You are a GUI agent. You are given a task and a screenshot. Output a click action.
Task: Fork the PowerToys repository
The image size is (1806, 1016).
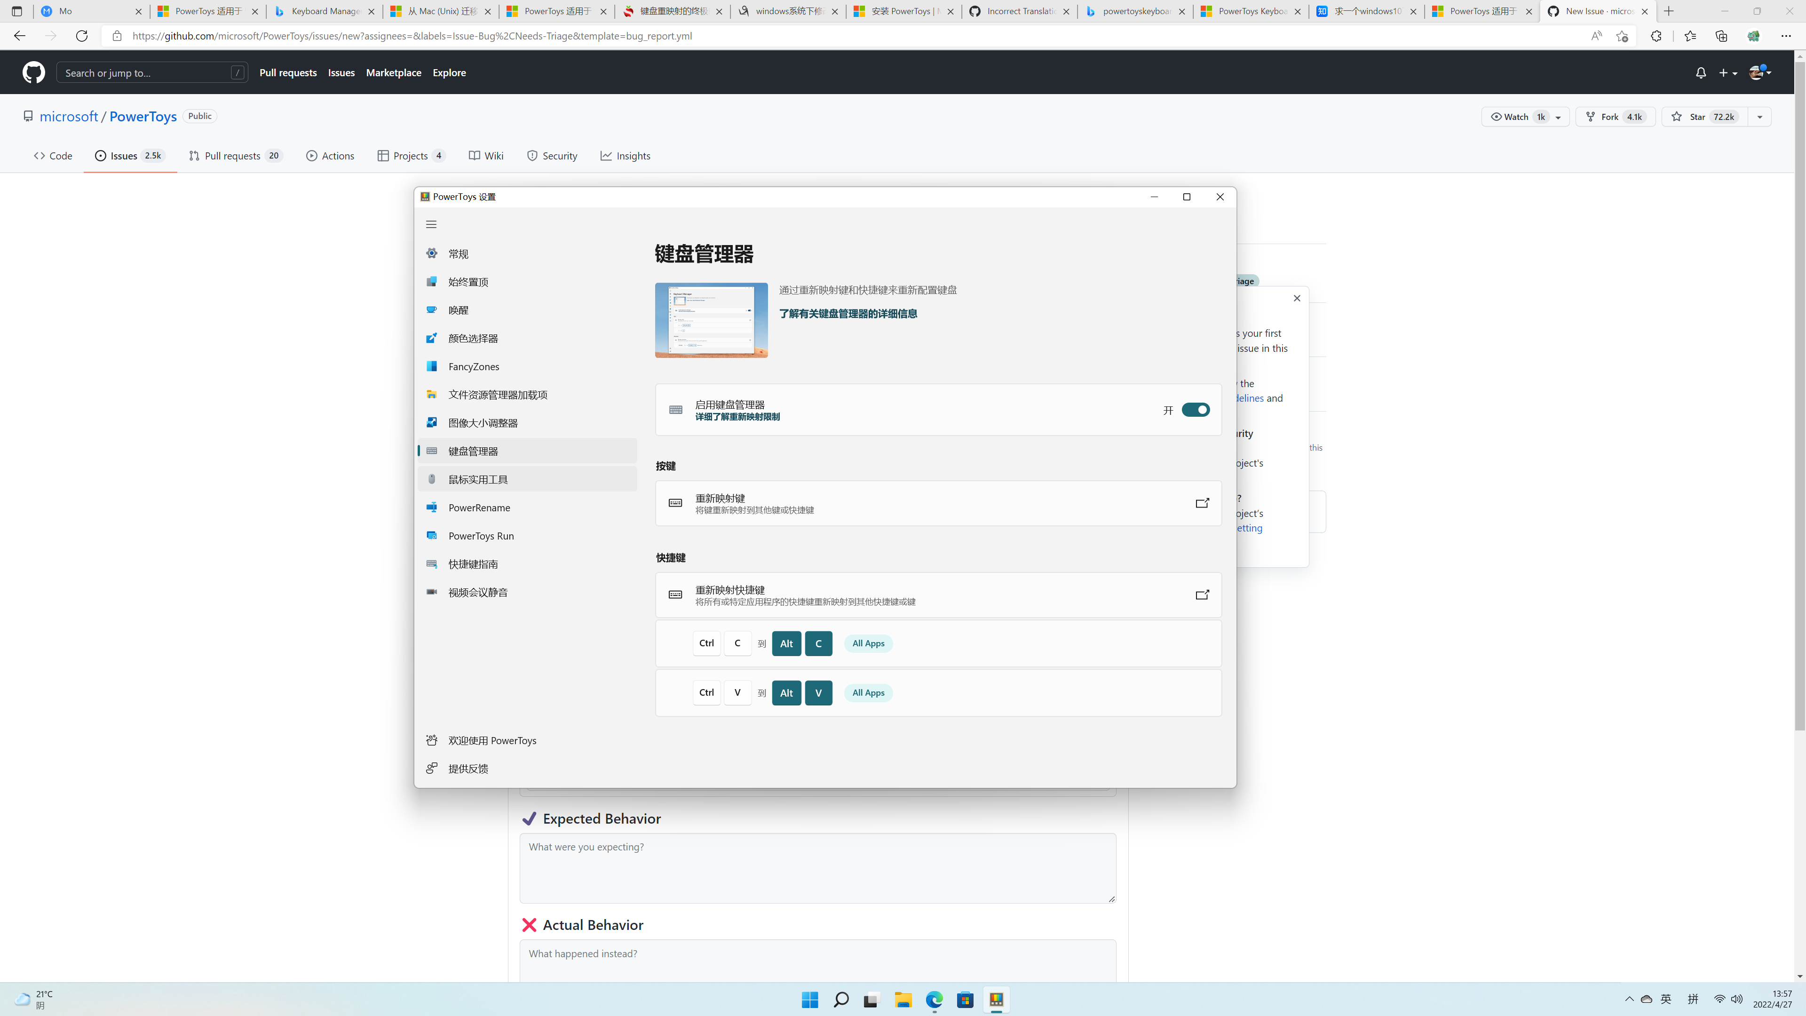tap(1616, 116)
